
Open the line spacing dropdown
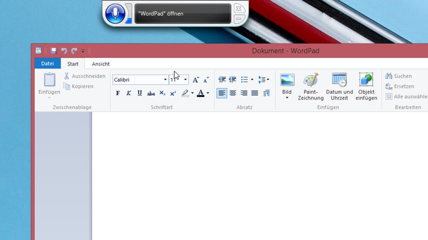pos(264,80)
